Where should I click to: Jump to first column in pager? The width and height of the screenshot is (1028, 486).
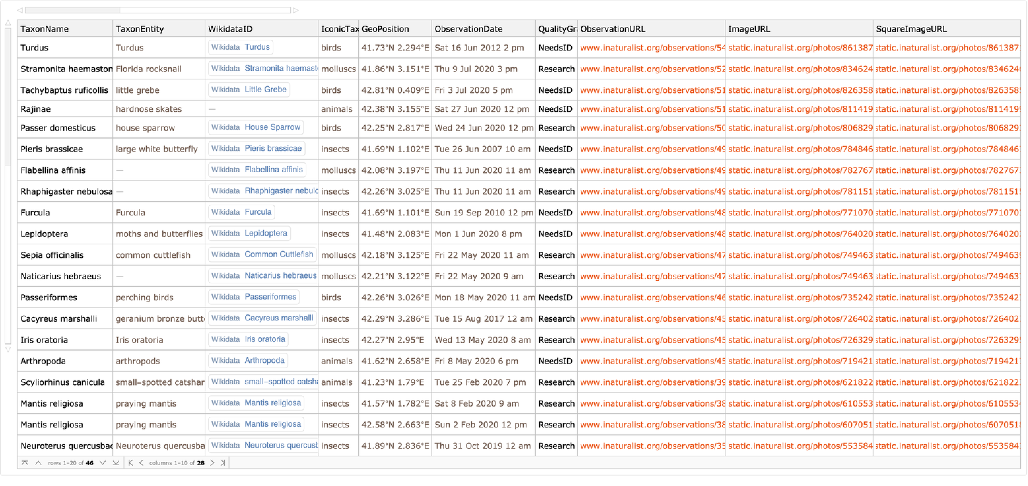point(131,463)
